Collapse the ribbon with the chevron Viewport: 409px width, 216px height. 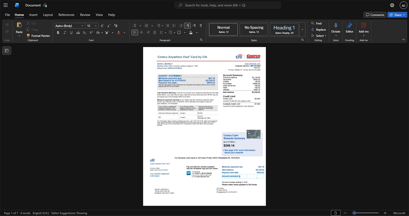pyautogui.click(x=403, y=40)
